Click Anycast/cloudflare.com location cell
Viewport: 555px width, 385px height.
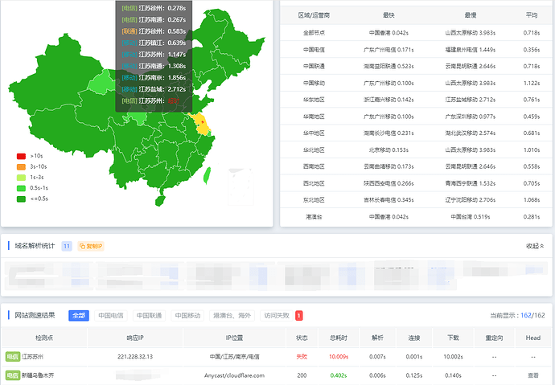234,375
